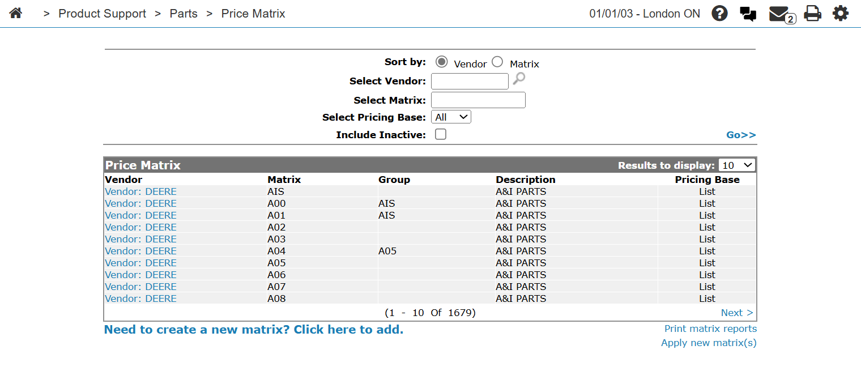Open the settings gear icon

click(x=841, y=13)
